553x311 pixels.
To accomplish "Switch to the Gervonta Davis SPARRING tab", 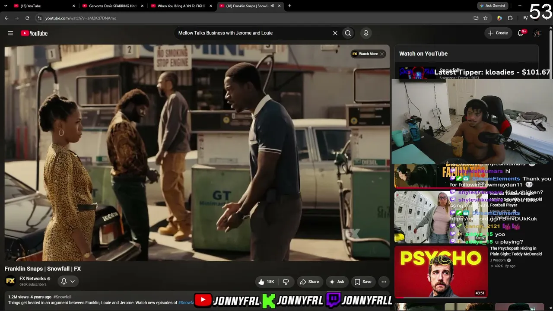I will pos(112,6).
